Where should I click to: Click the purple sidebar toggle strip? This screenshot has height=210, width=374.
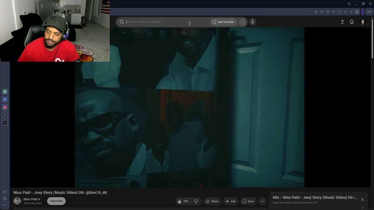tap(363, 12)
